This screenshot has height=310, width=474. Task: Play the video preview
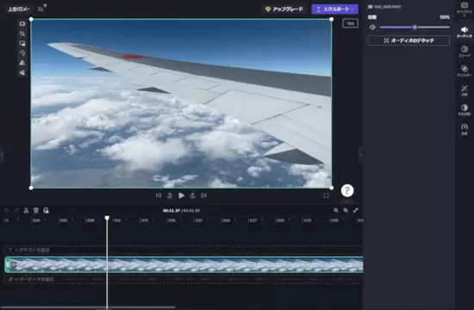[181, 195]
